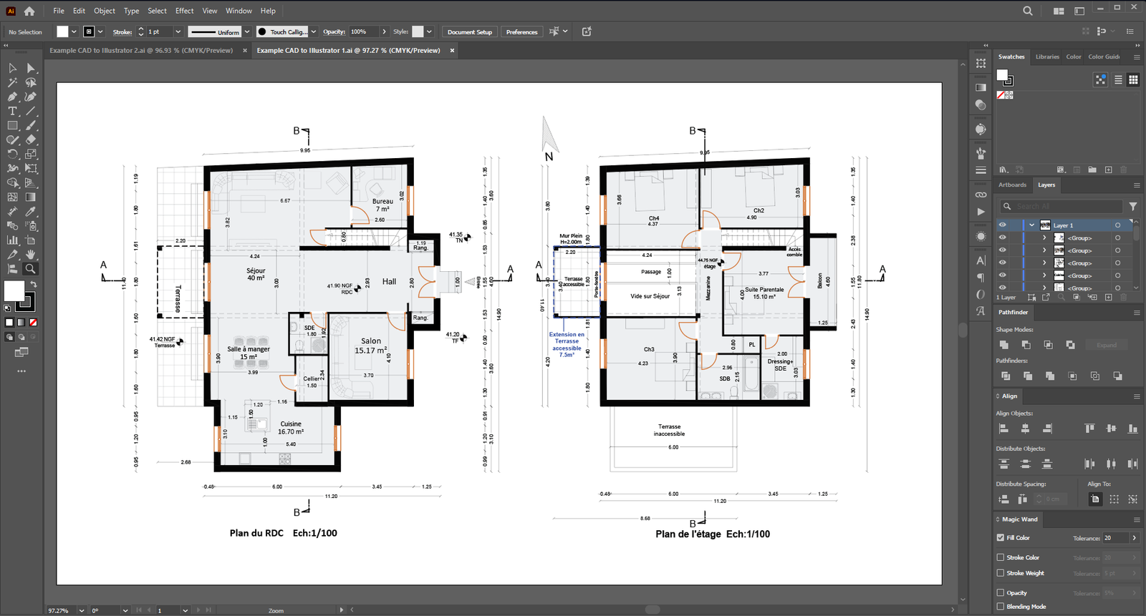Image resolution: width=1146 pixels, height=616 pixels.
Task: Click the Document Setup button
Action: coord(469,31)
